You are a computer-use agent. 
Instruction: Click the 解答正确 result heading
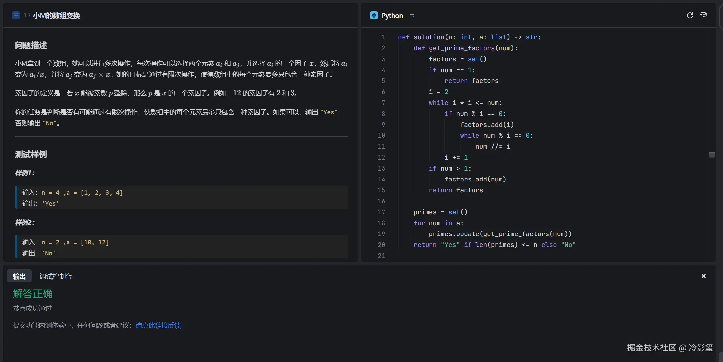tap(33, 294)
